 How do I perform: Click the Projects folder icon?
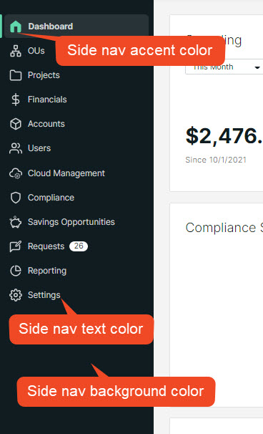pos(16,75)
